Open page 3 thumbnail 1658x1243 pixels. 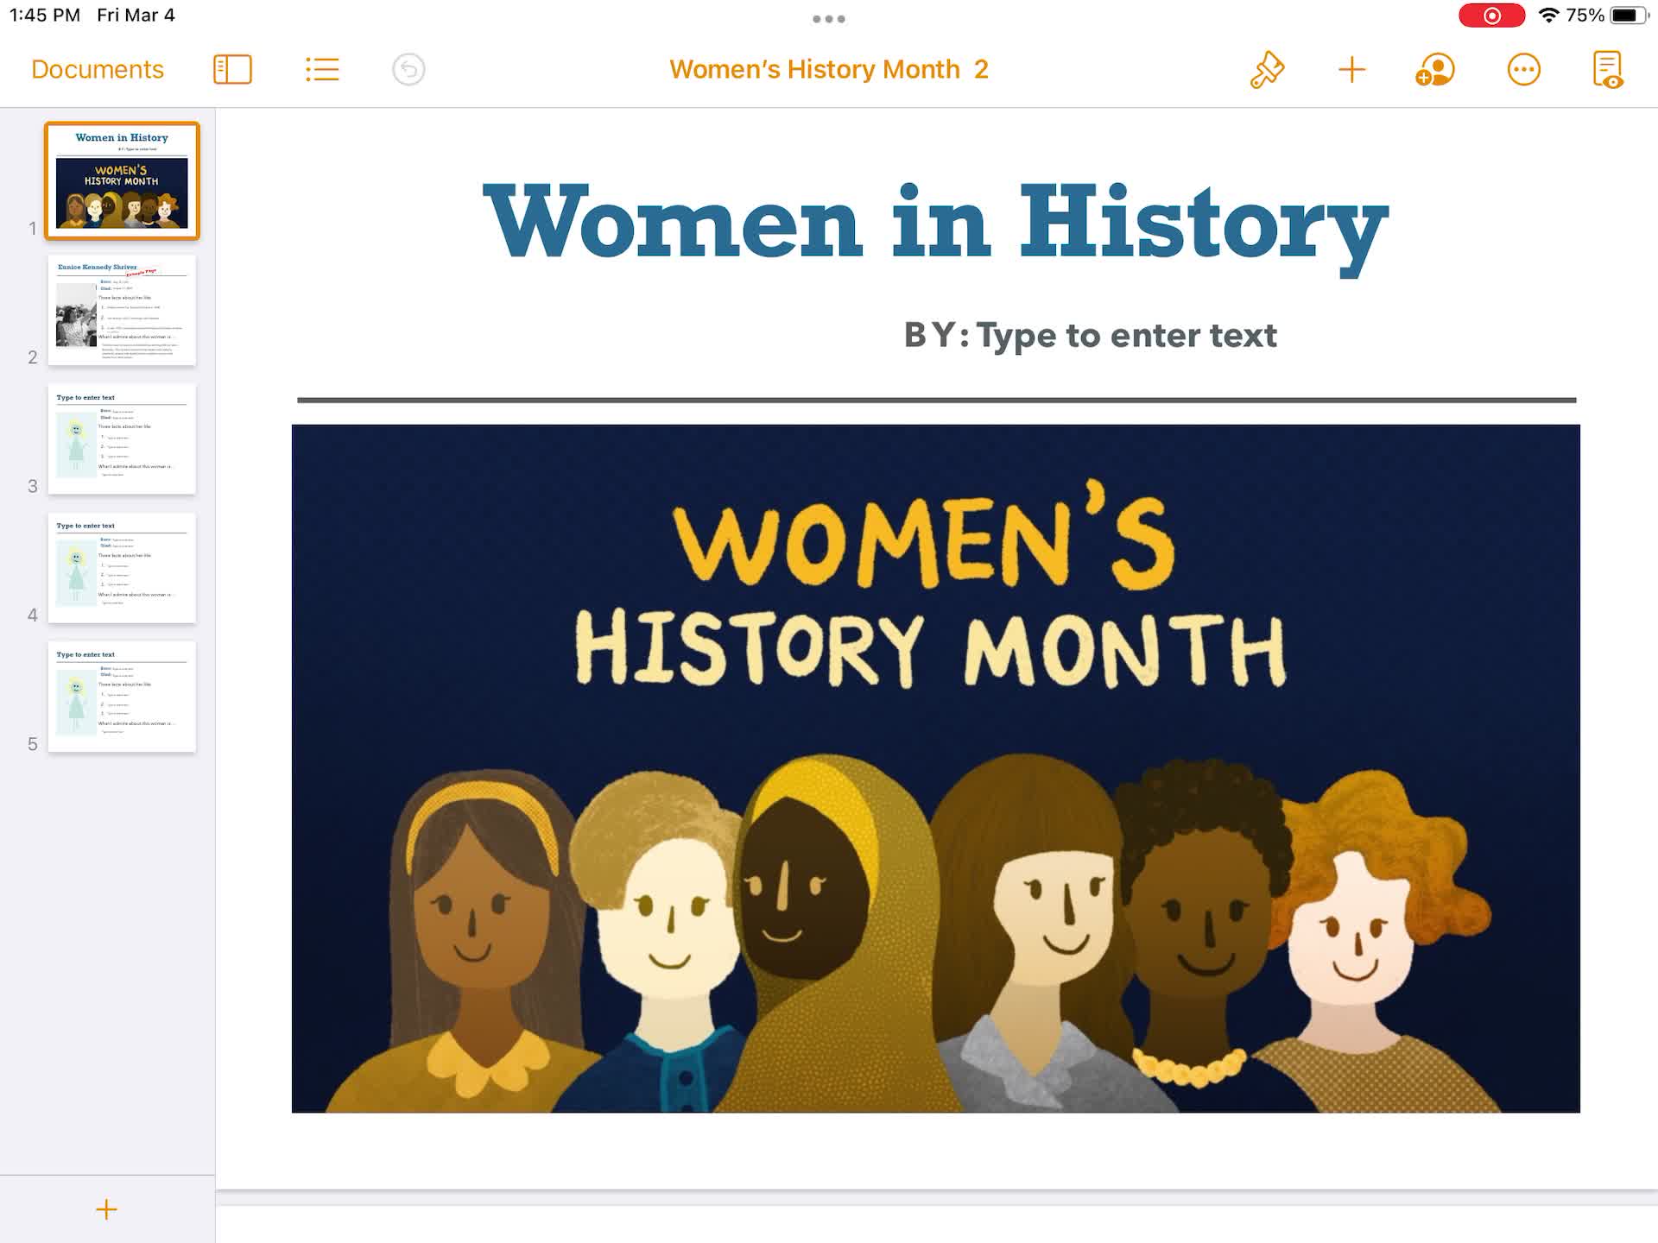(122, 439)
